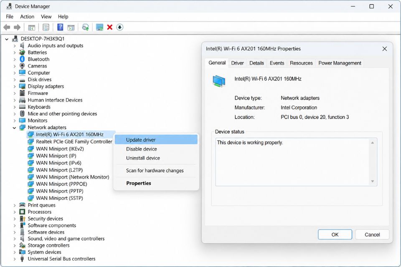Click the Scan for hardware changes toolbar icon
Image resolution: width=401 pixels, height=267 pixels.
85,27
